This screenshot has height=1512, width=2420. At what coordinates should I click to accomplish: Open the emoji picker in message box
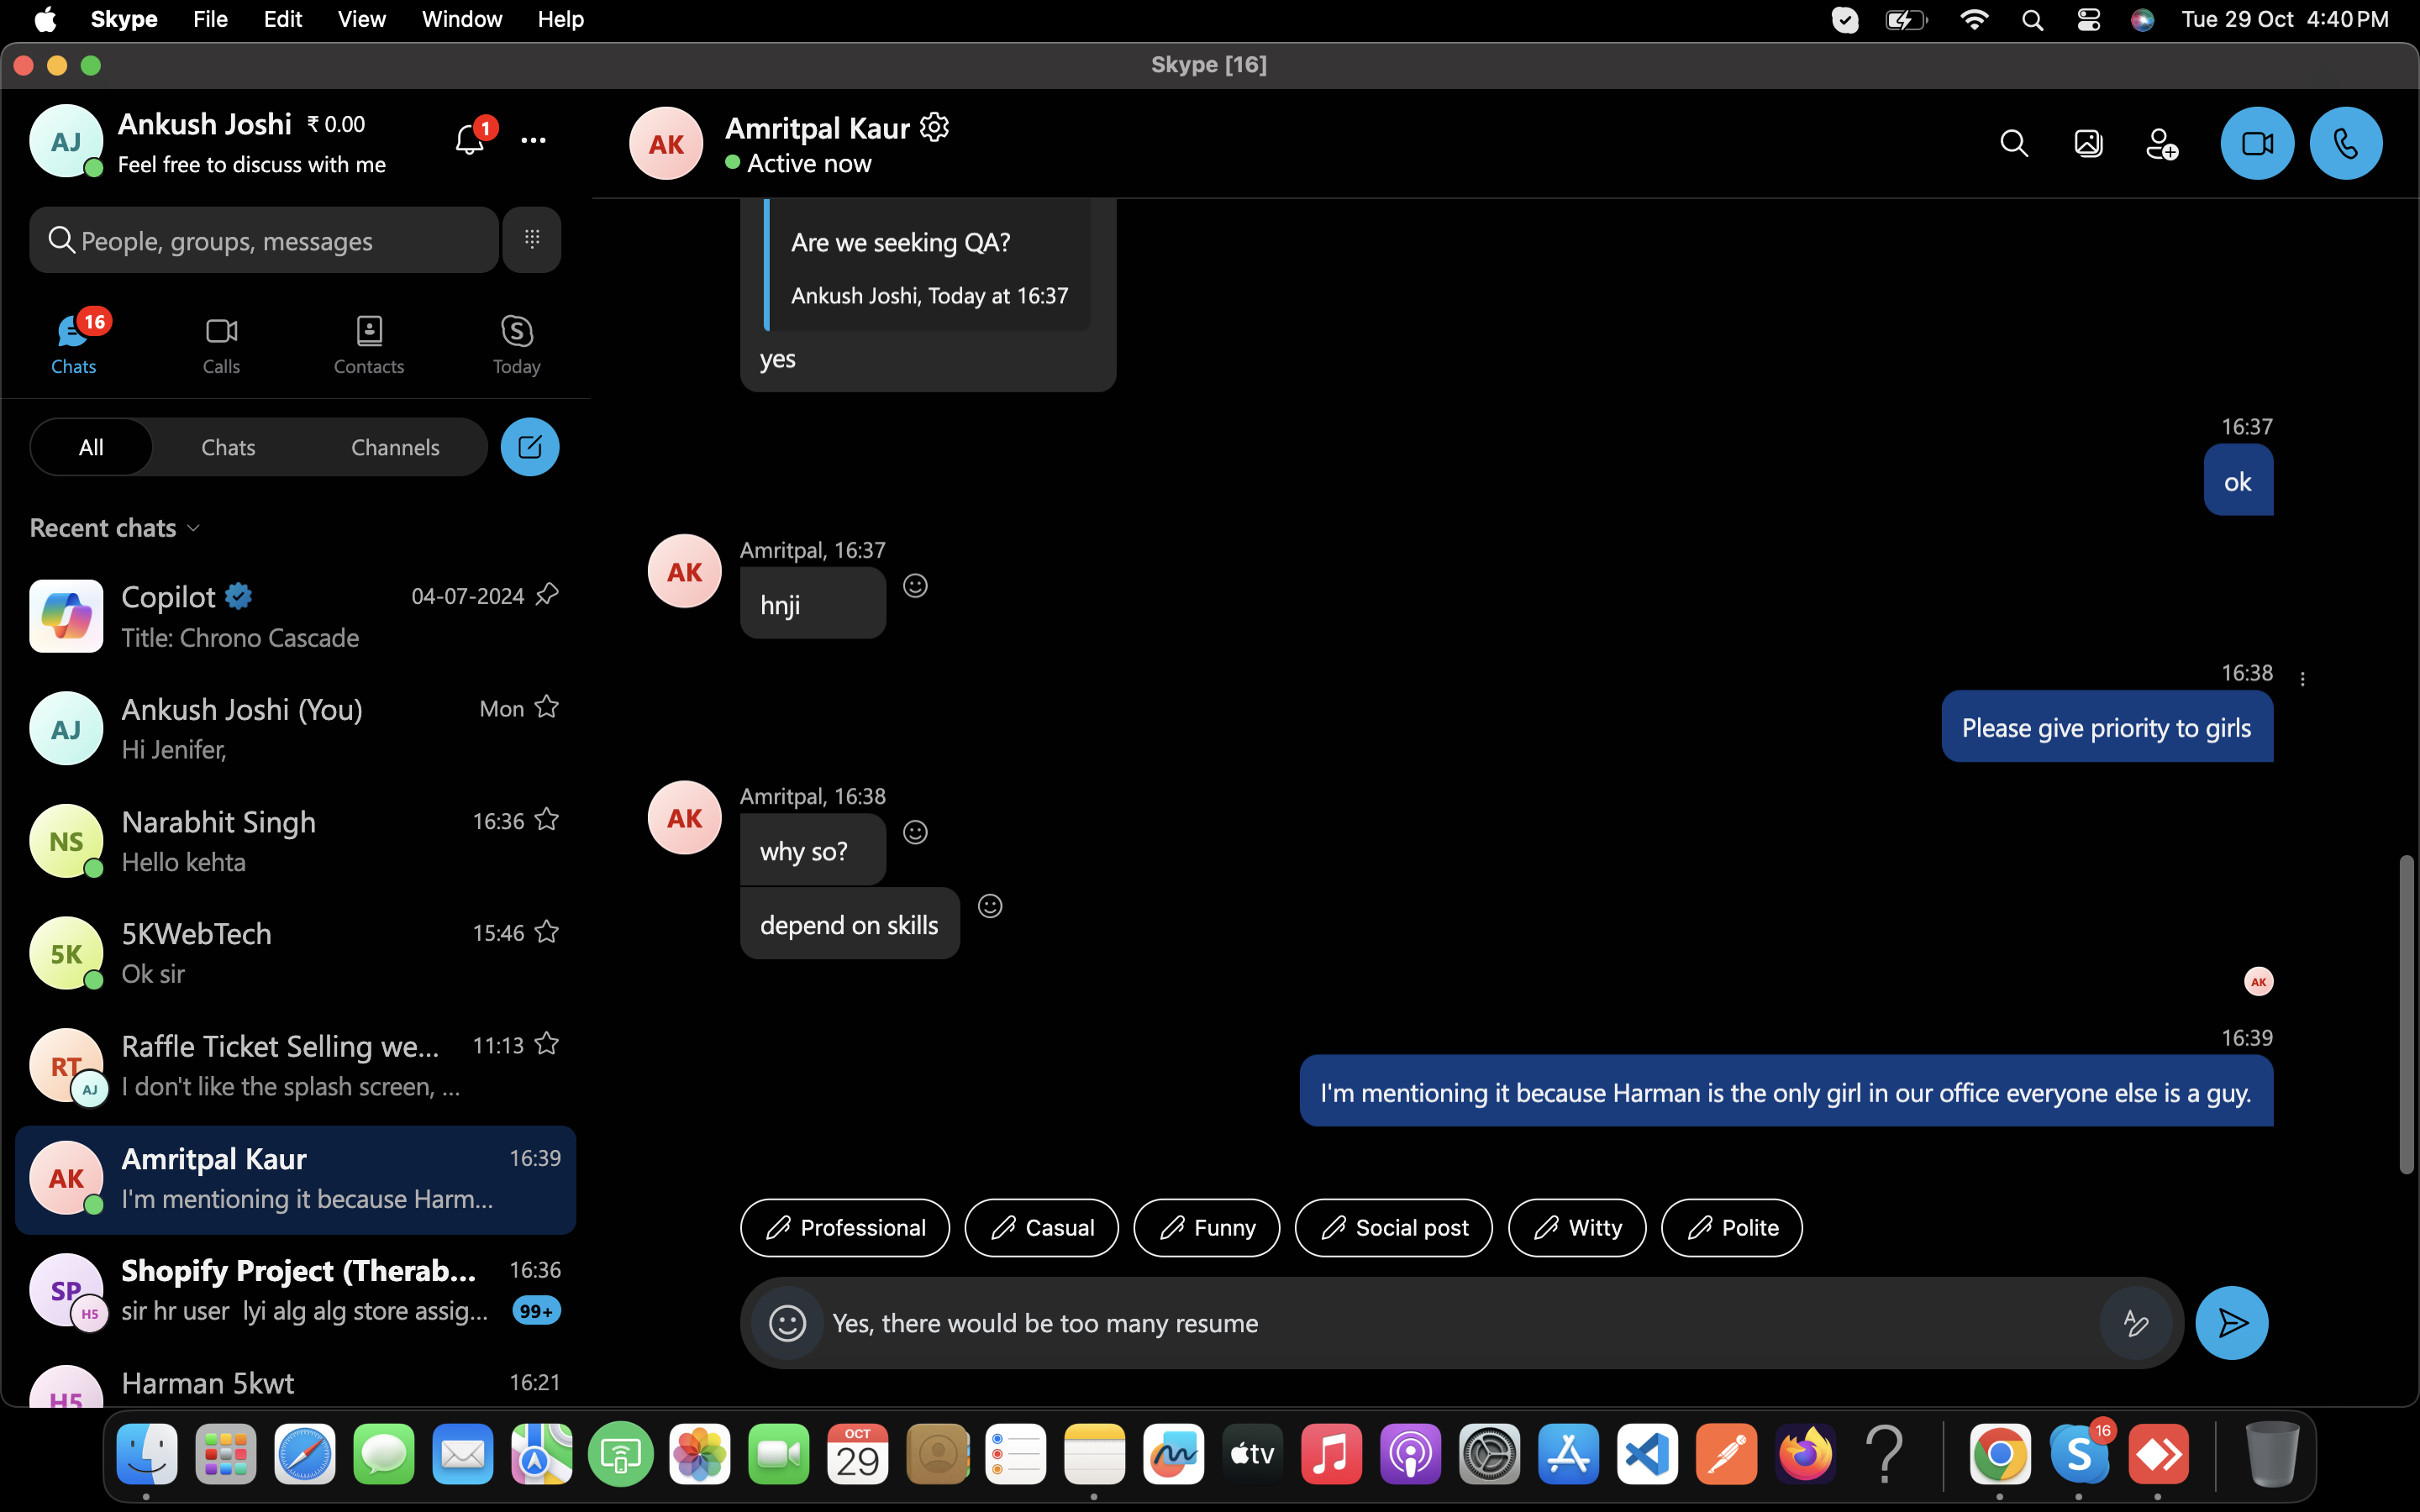(787, 1323)
